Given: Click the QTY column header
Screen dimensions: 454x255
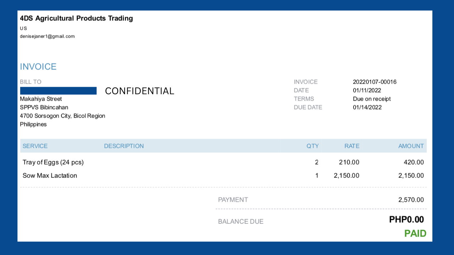Looking at the screenshot, I should [x=312, y=146].
